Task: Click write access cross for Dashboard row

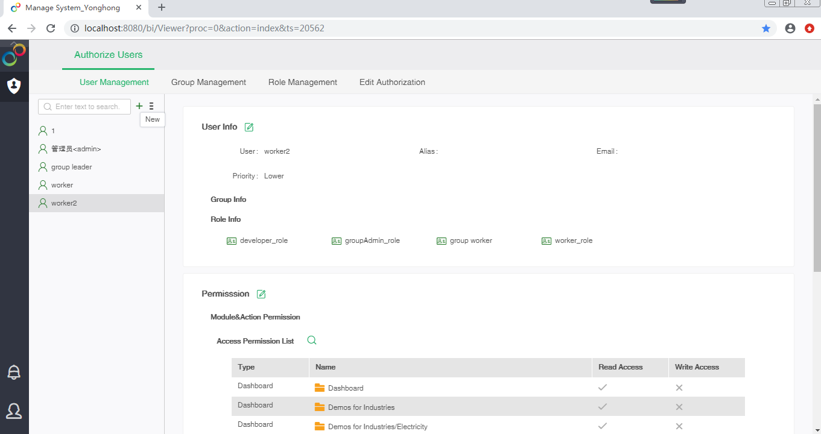Action: [x=679, y=388]
